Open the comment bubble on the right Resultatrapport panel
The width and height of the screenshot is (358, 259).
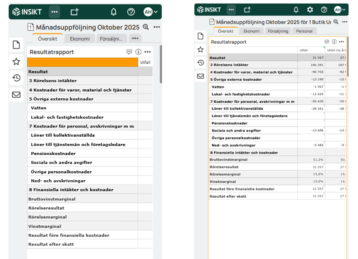[327, 42]
